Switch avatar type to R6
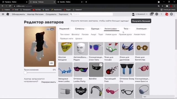The height and width of the screenshot is (99, 177). (x=48, y=29)
